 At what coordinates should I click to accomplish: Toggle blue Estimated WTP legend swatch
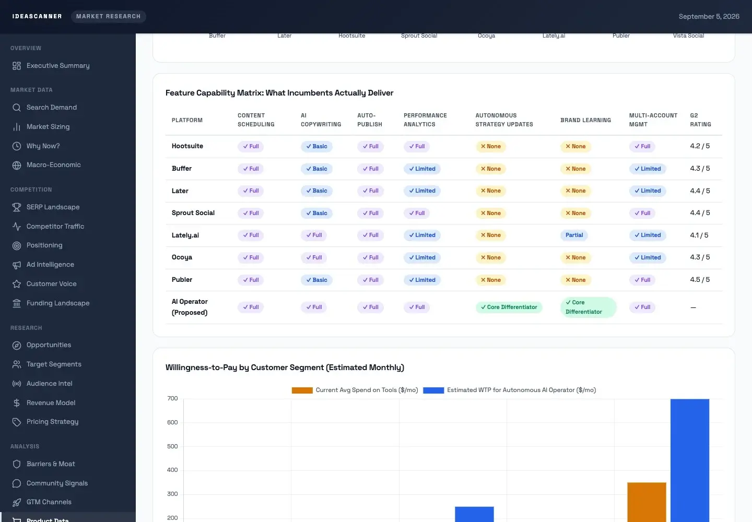pyautogui.click(x=433, y=390)
